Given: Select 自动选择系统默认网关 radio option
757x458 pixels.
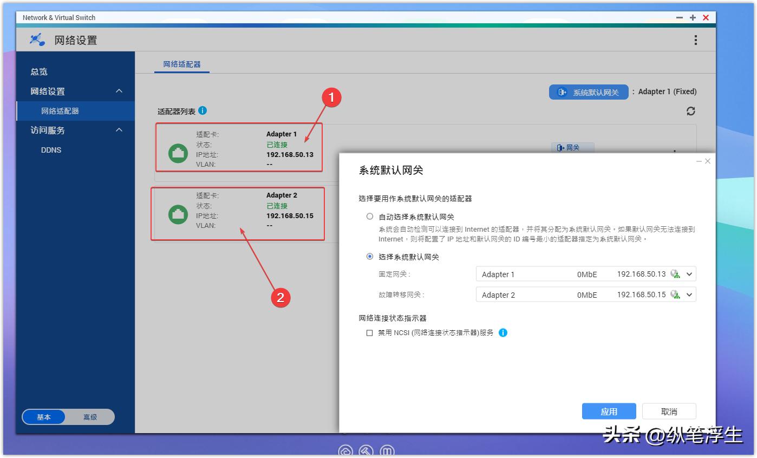Looking at the screenshot, I should [370, 215].
